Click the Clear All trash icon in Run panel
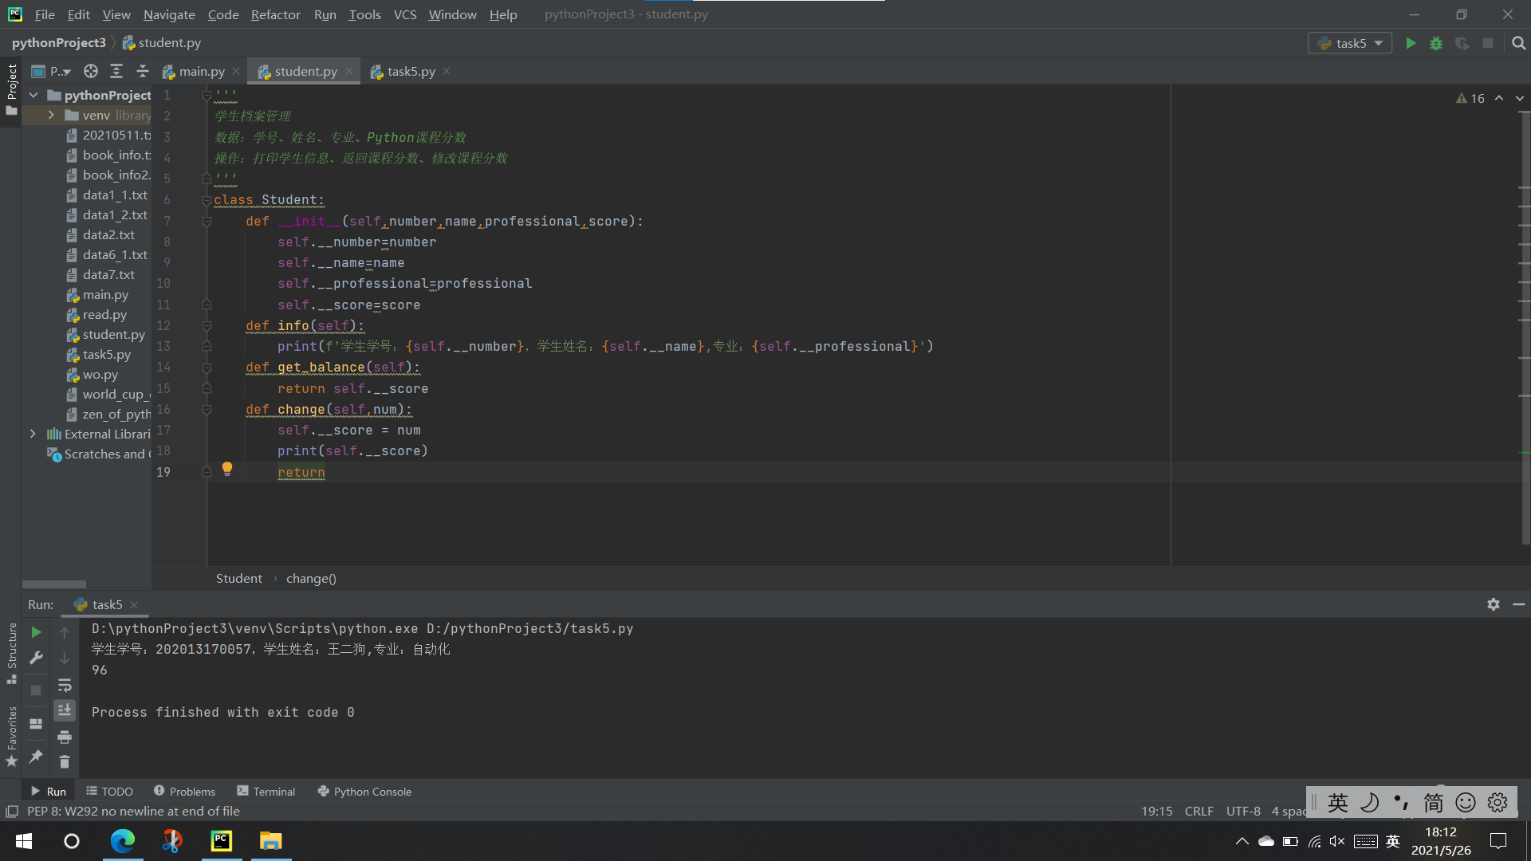The image size is (1531, 861). (65, 762)
